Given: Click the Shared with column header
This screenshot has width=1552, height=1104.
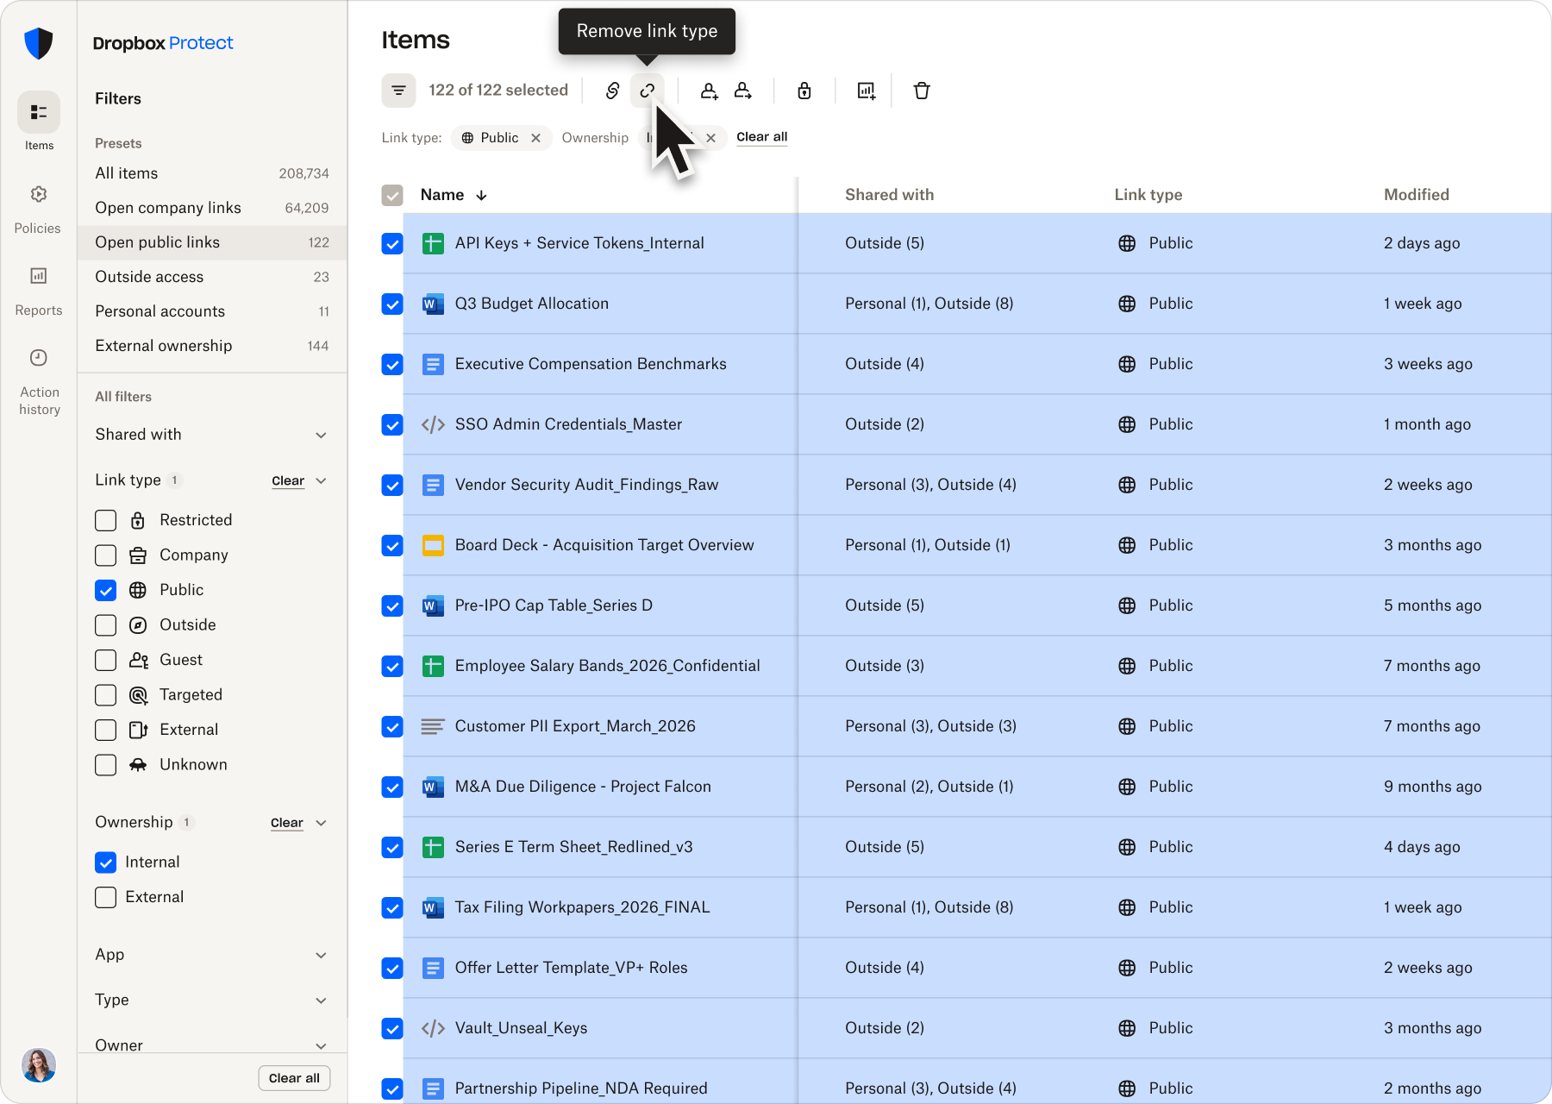Looking at the screenshot, I should coord(889,195).
